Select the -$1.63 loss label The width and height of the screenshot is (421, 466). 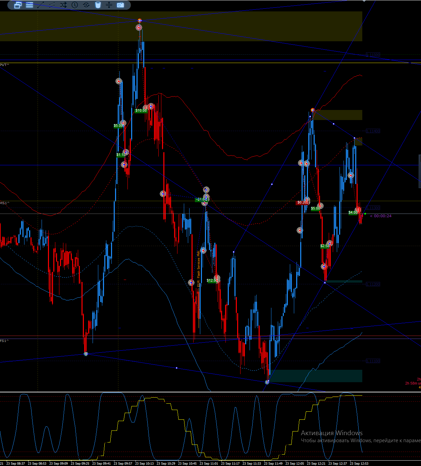click(201, 199)
